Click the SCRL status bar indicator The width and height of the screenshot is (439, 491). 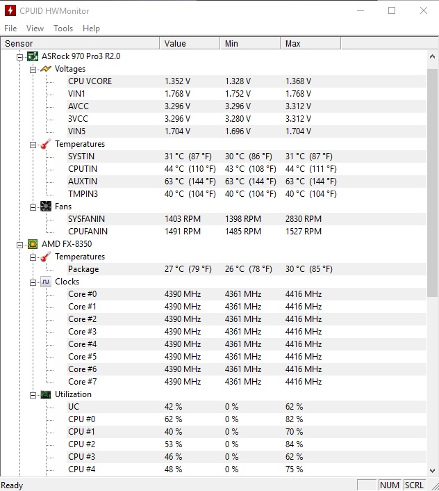(x=414, y=485)
